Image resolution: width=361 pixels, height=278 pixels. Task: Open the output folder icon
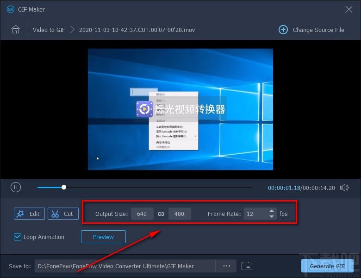[x=247, y=266]
